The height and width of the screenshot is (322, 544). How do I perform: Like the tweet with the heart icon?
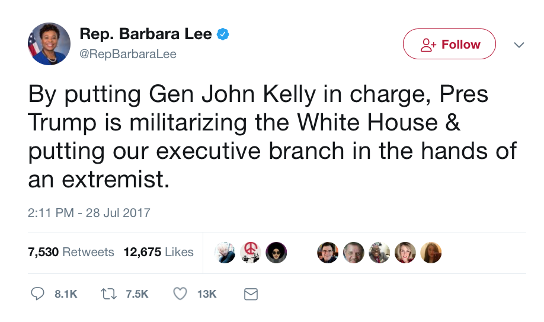pos(180,294)
